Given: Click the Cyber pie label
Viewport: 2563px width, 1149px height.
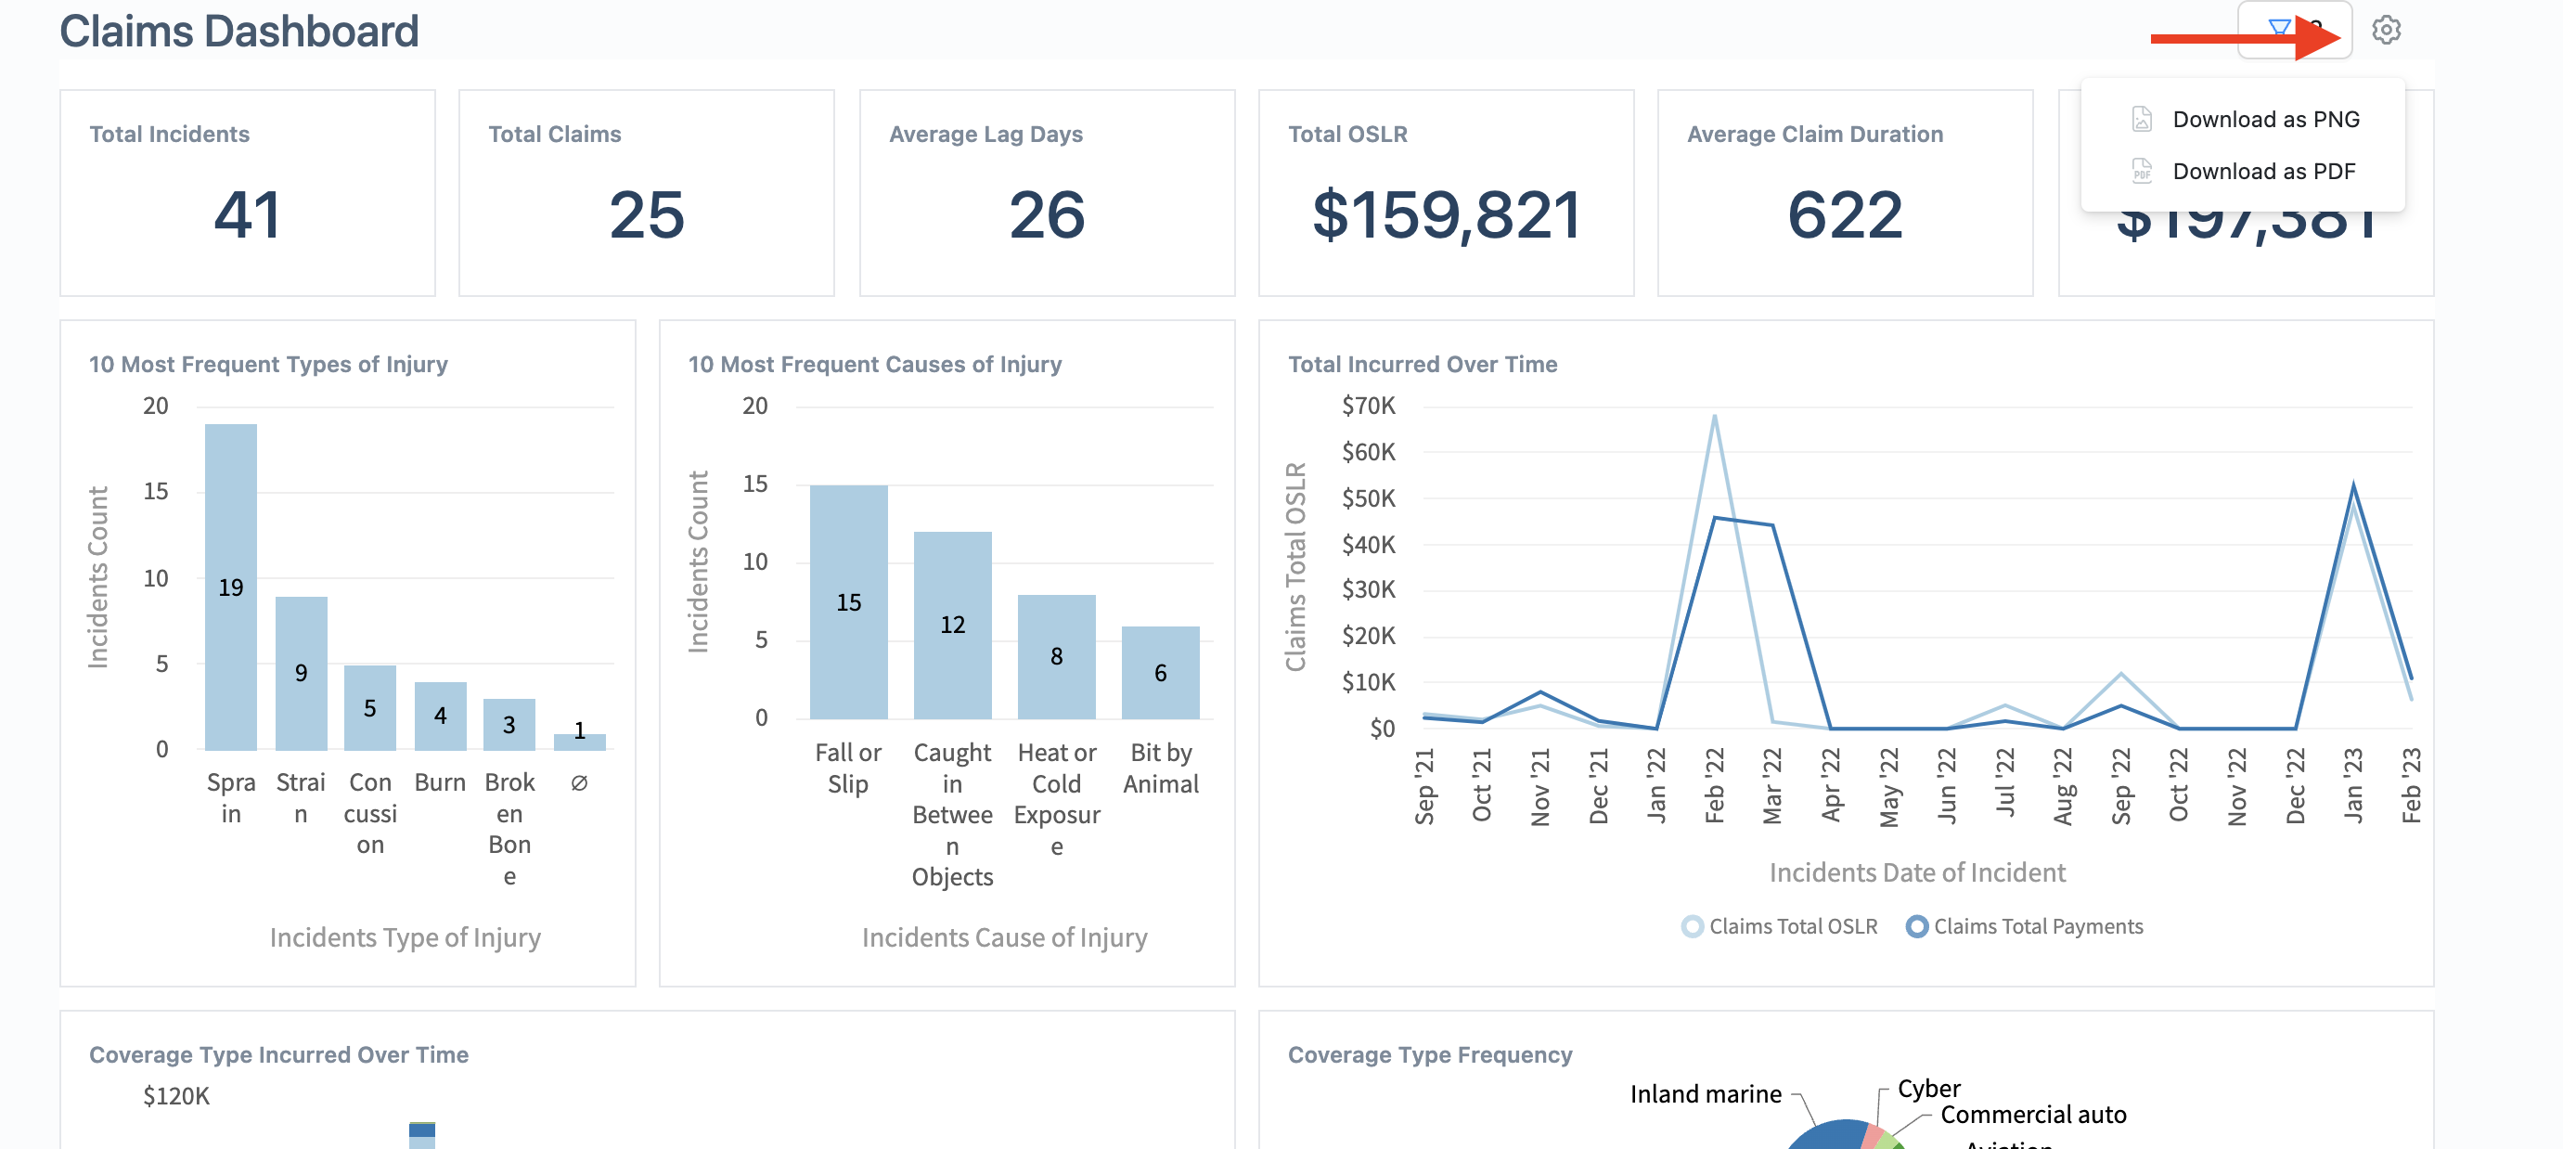Looking at the screenshot, I should (1928, 1089).
